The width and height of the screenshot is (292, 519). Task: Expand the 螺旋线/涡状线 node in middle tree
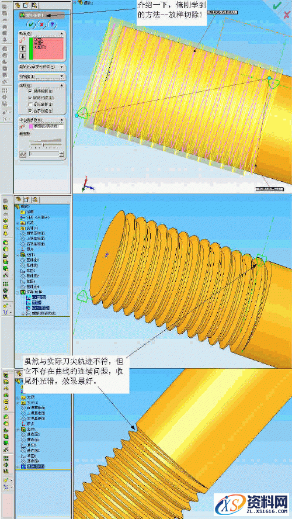pyautogui.click(x=23, y=313)
